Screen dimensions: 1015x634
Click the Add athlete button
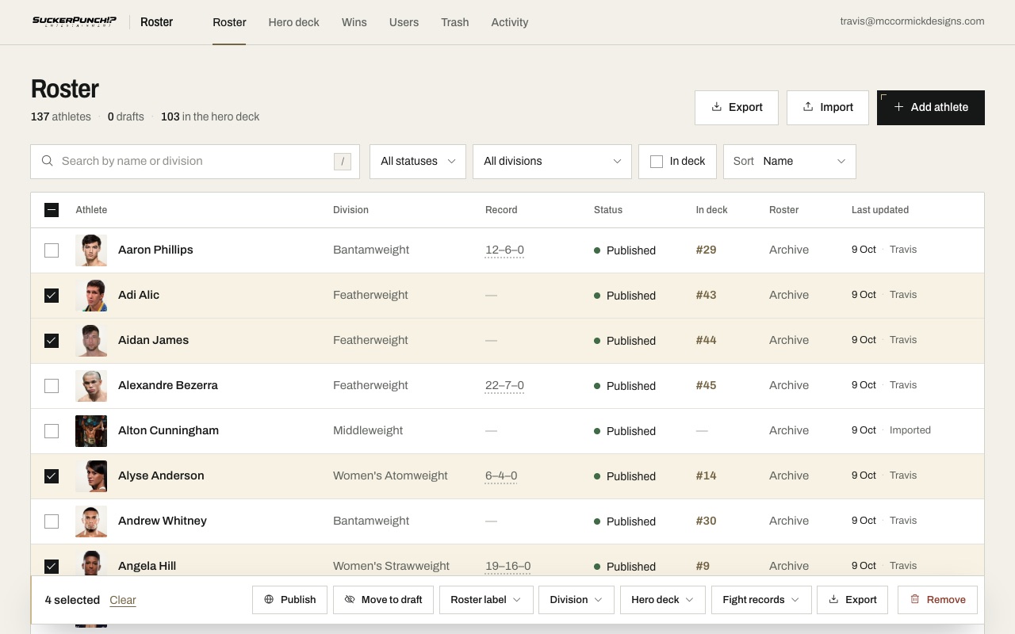coord(931,107)
